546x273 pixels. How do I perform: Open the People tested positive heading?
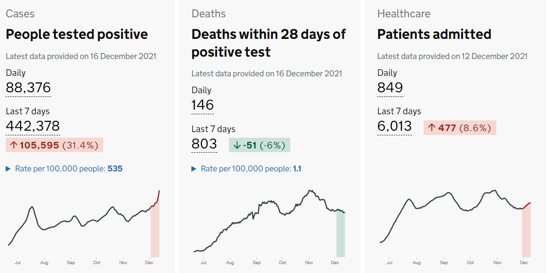[x=76, y=34]
